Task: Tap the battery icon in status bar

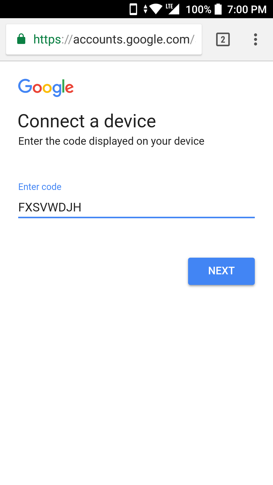Action: pyautogui.click(x=218, y=9)
